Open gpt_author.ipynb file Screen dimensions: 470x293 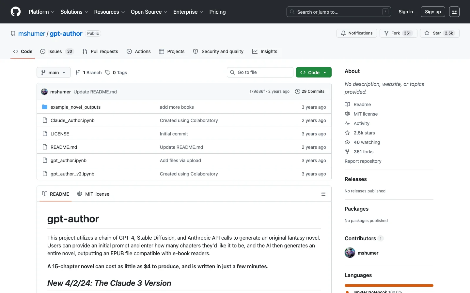(69, 160)
